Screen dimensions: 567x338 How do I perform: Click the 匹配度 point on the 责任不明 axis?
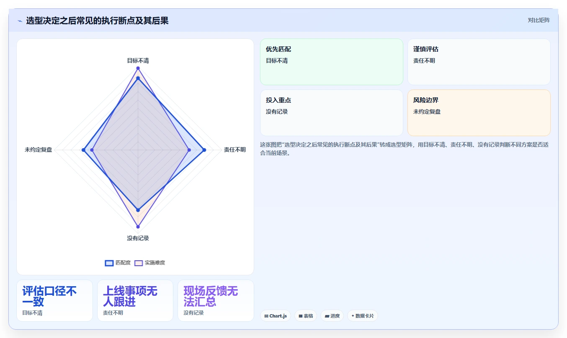click(204, 150)
